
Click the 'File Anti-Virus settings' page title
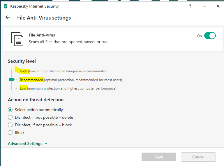[x=44, y=18]
